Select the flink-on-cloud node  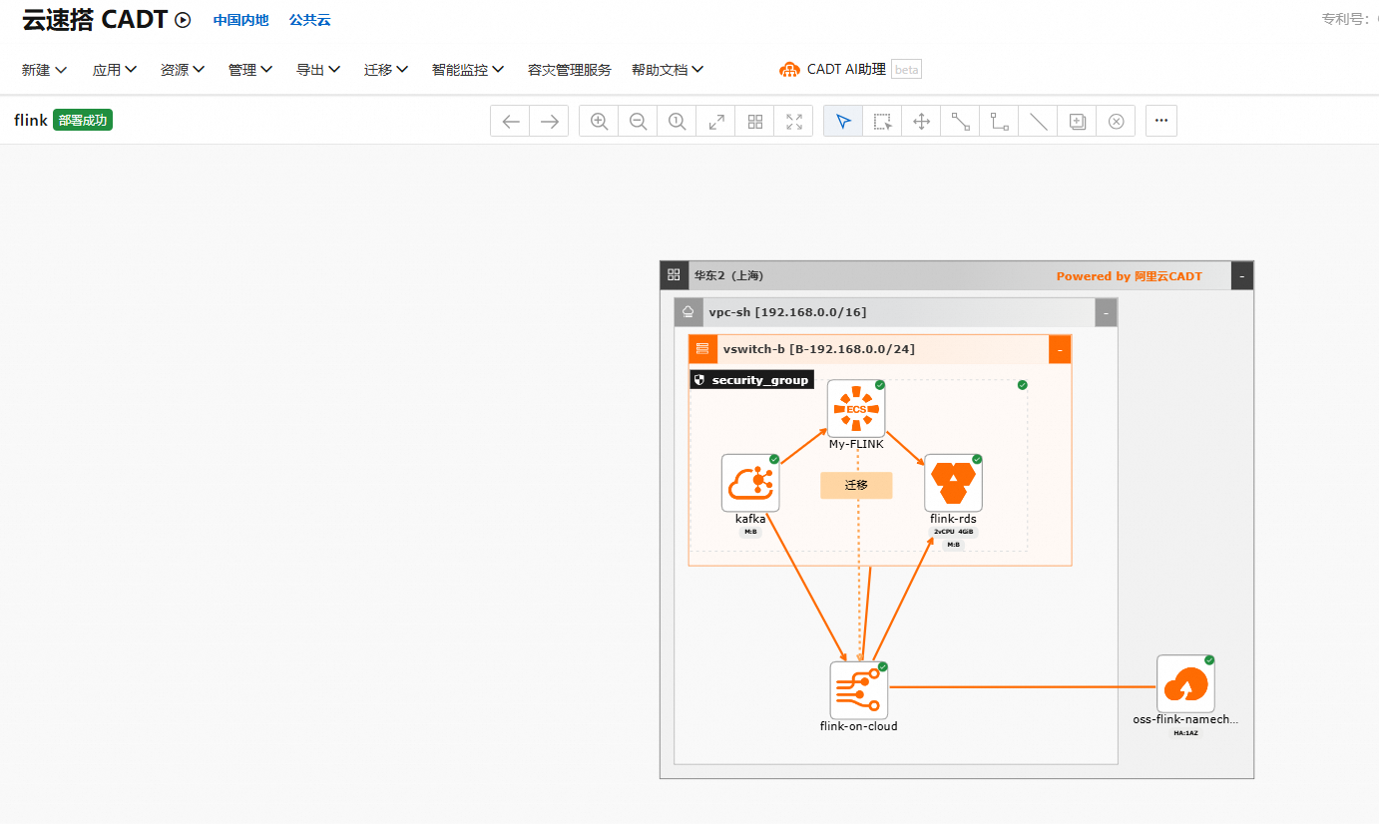click(x=859, y=689)
